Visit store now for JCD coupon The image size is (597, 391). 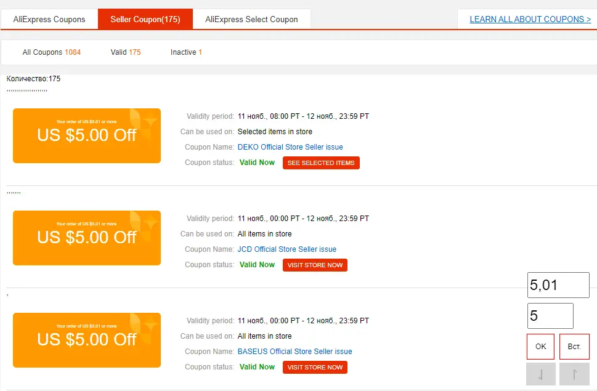(x=315, y=265)
